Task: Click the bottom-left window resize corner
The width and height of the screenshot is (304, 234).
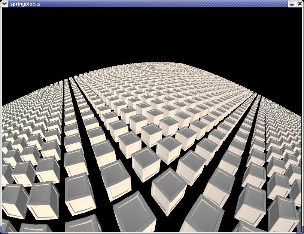Action: point(1,232)
